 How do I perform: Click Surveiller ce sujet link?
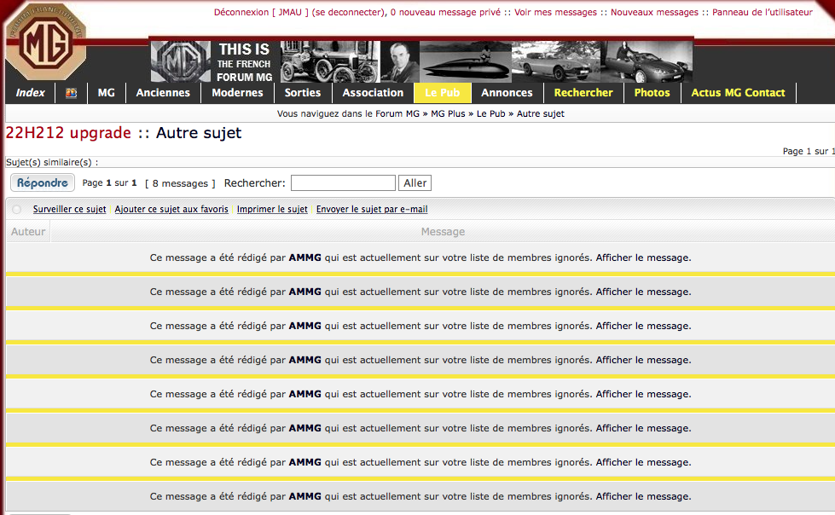[69, 209]
